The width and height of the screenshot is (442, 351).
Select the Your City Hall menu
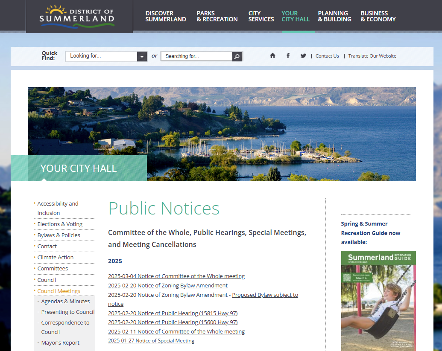pyautogui.click(x=296, y=16)
